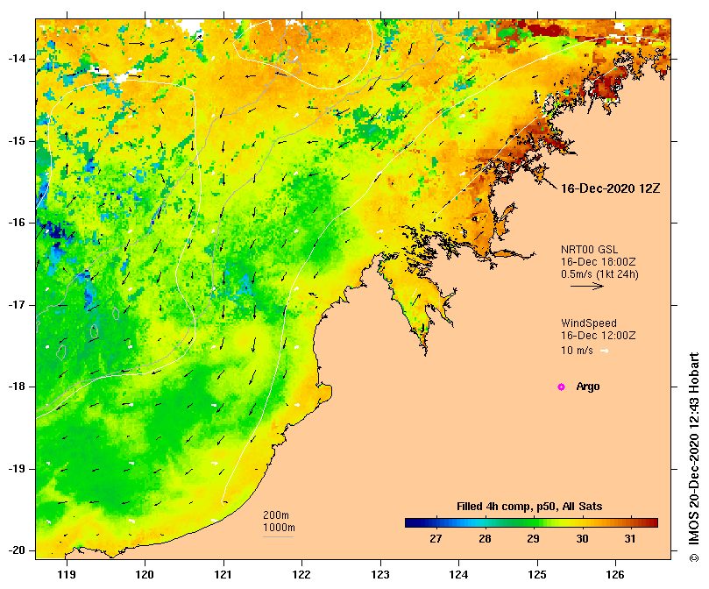The height and width of the screenshot is (589, 709).
Task: Select the "16-Dec-2020 12Z" date label
Action: (x=611, y=188)
